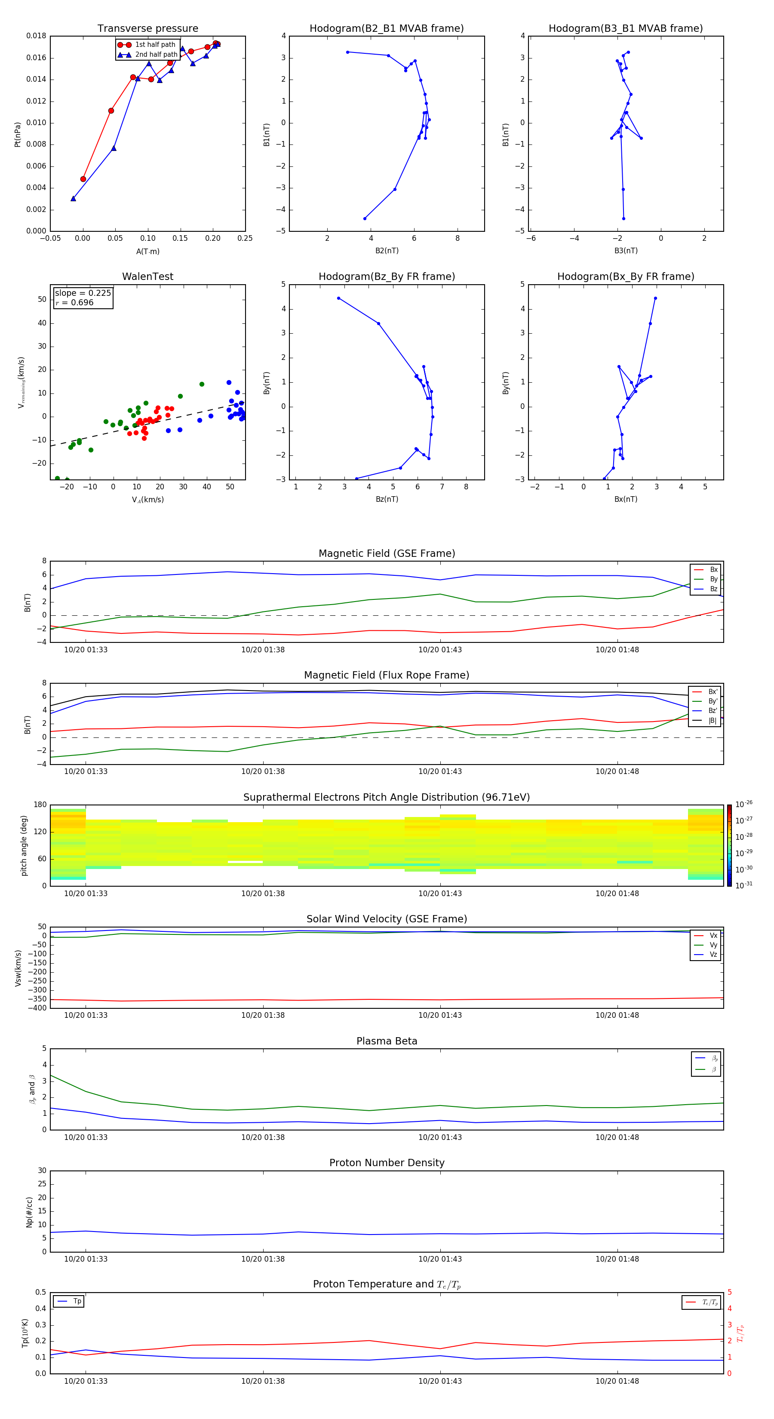Click the 'B3(nT)' x-axis label
The width and height of the screenshot is (774, 1419).
626,251
